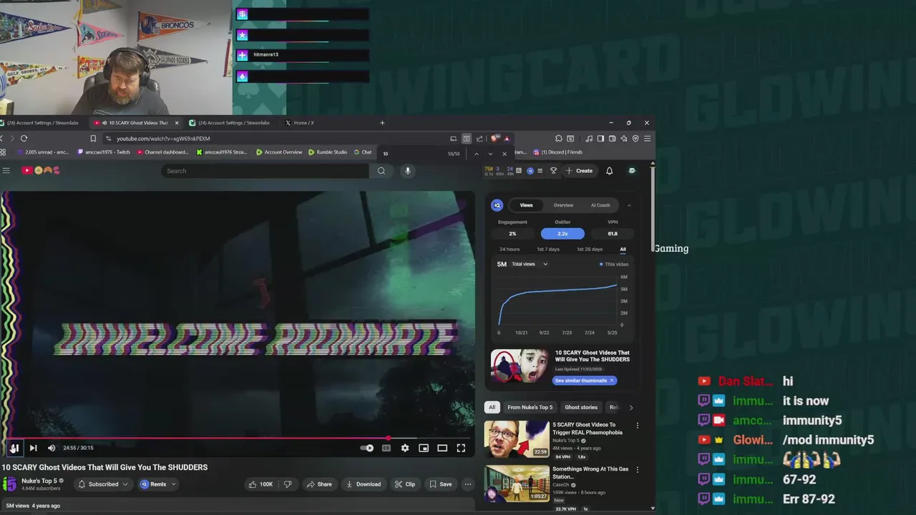Screen dimensions: 916x515
Task: Toggle closed captions (CC) on video
Action: (386, 448)
